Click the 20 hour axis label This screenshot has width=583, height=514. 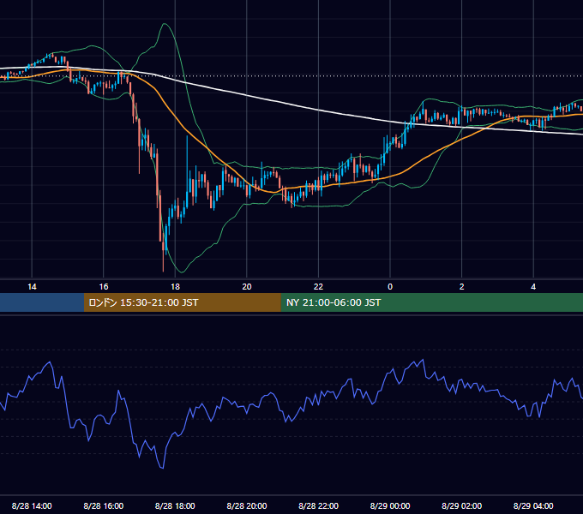247,287
